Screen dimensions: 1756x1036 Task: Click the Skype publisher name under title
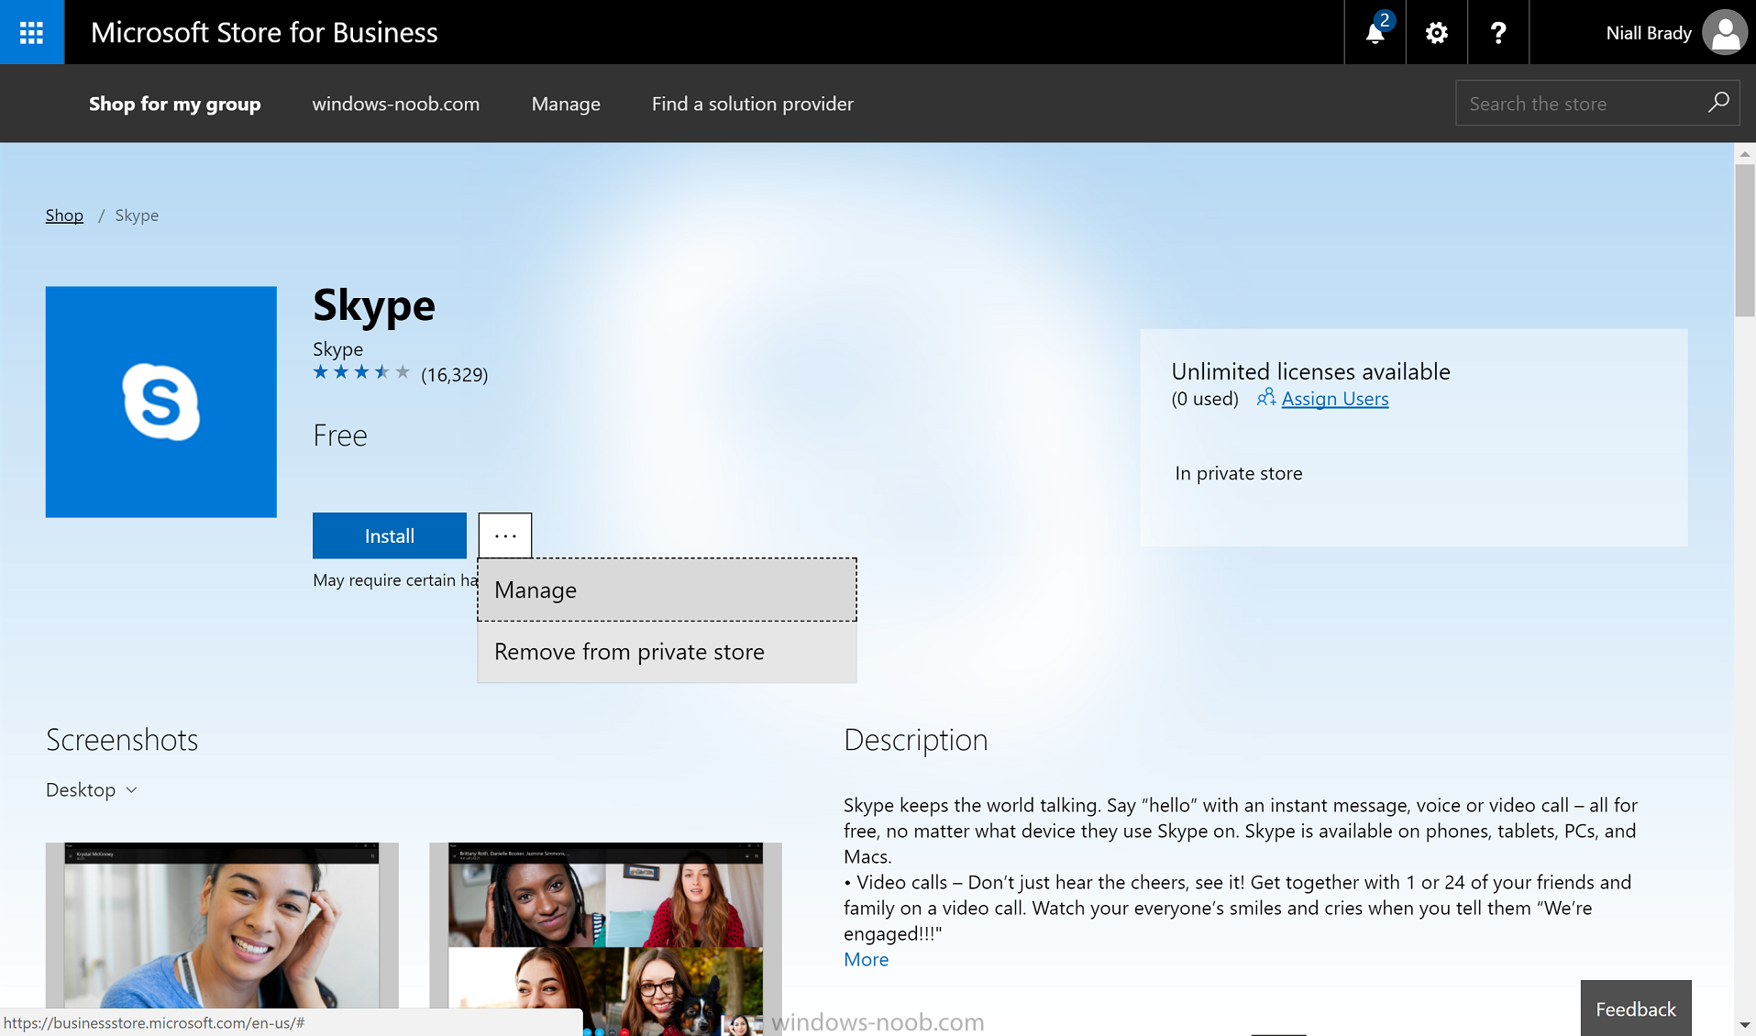(337, 348)
